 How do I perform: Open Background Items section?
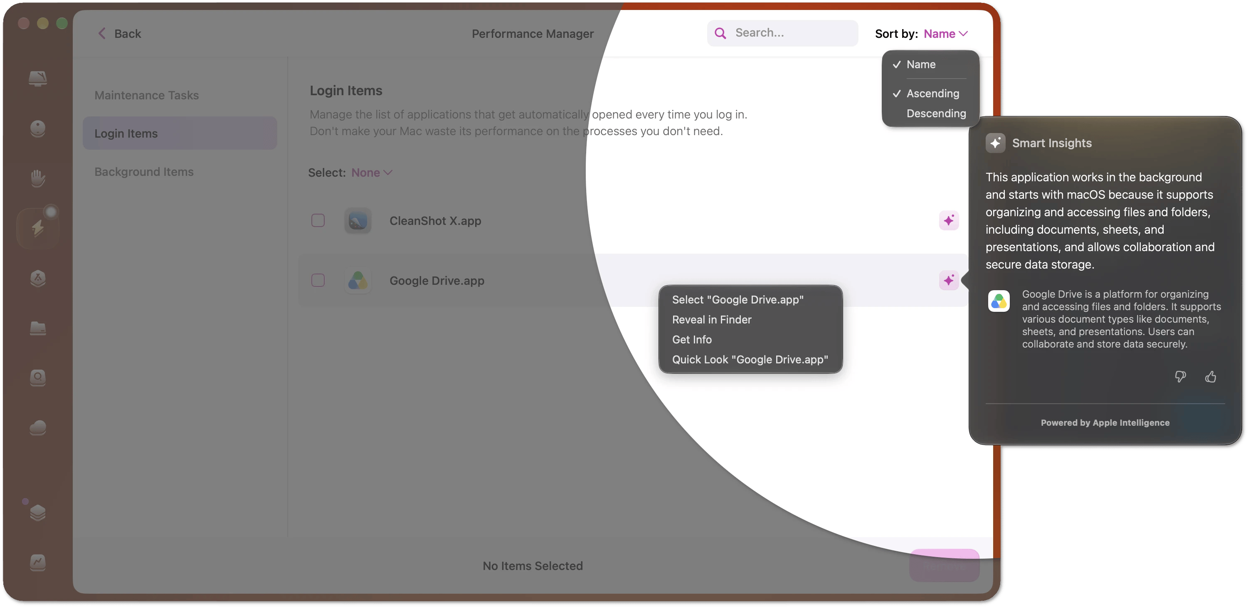(x=144, y=171)
